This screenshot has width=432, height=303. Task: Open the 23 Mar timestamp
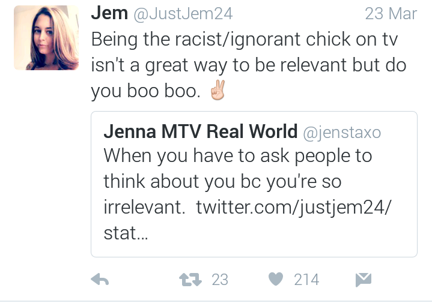pos(391,13)
